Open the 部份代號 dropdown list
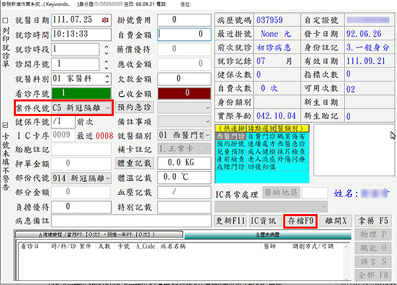The image size is (397, 285). coord(107,178)
